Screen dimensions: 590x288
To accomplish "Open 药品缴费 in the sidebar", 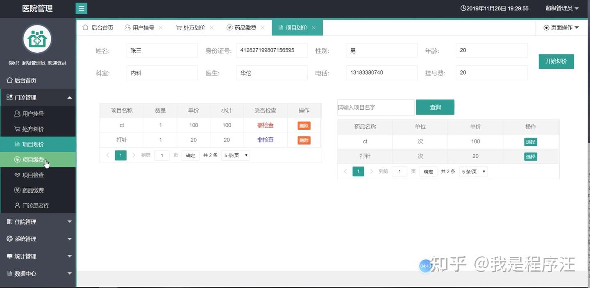I will pos(38,190).
